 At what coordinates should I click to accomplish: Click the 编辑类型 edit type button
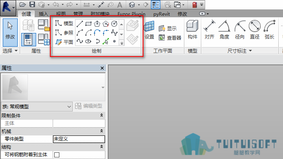88,106
